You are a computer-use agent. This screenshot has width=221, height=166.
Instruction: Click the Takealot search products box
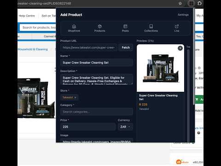point(38,28)
